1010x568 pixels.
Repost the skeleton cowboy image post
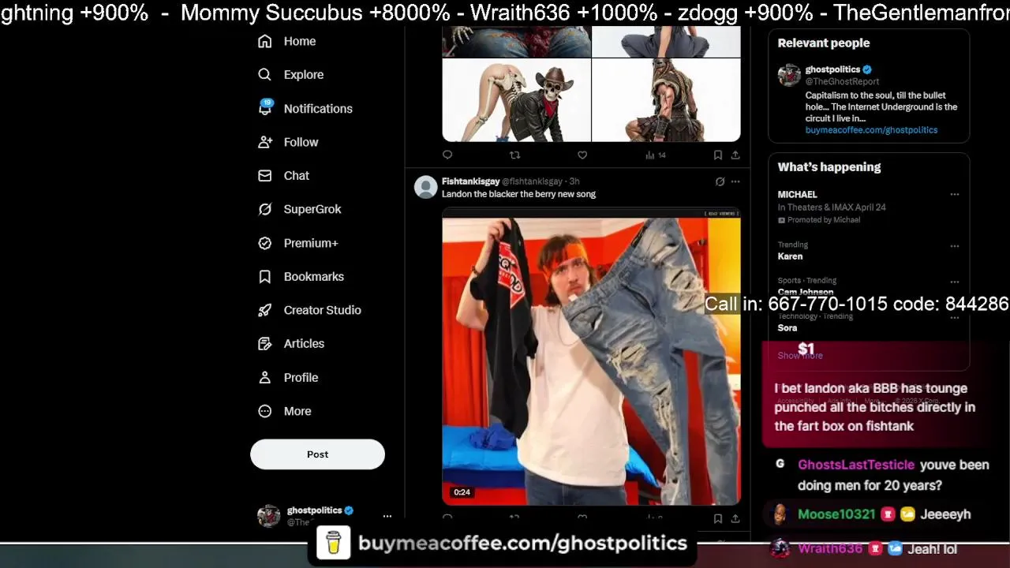514,155
